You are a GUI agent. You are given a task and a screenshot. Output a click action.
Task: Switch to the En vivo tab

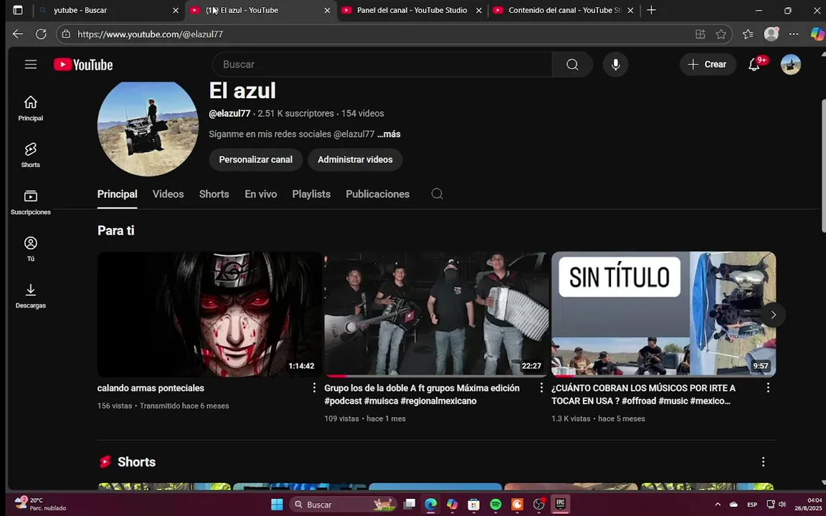tap(261, 193)
